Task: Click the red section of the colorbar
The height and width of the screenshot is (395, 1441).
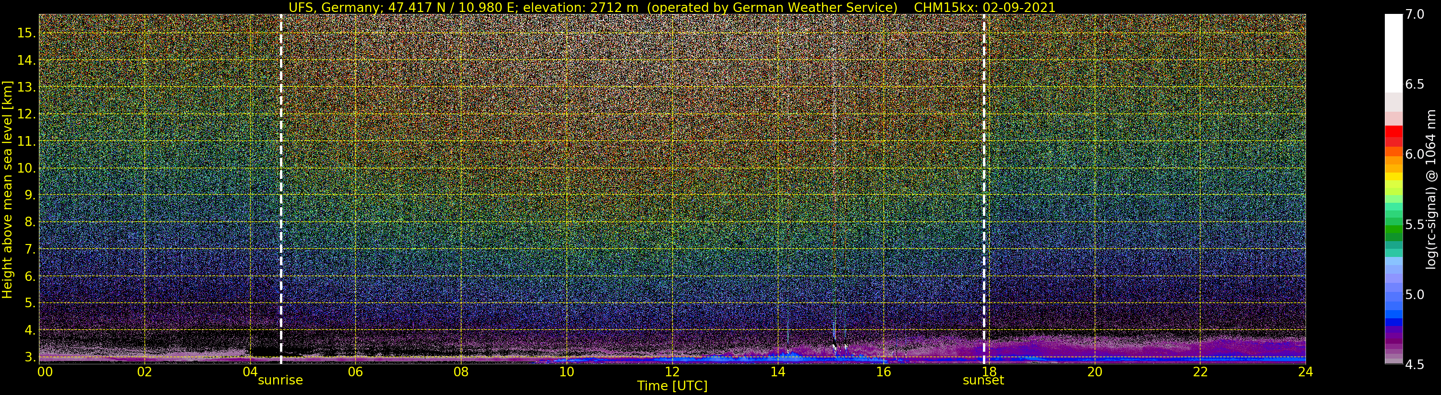Action: (x=1393, y=136)
